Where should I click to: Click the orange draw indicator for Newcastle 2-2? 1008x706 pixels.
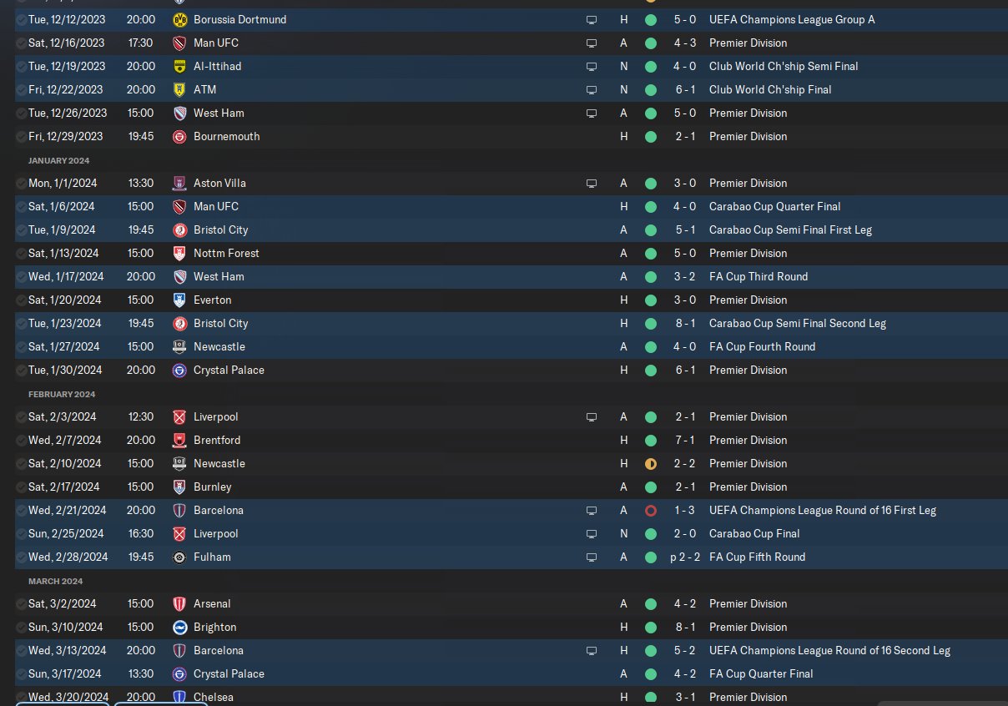[651, 463]
